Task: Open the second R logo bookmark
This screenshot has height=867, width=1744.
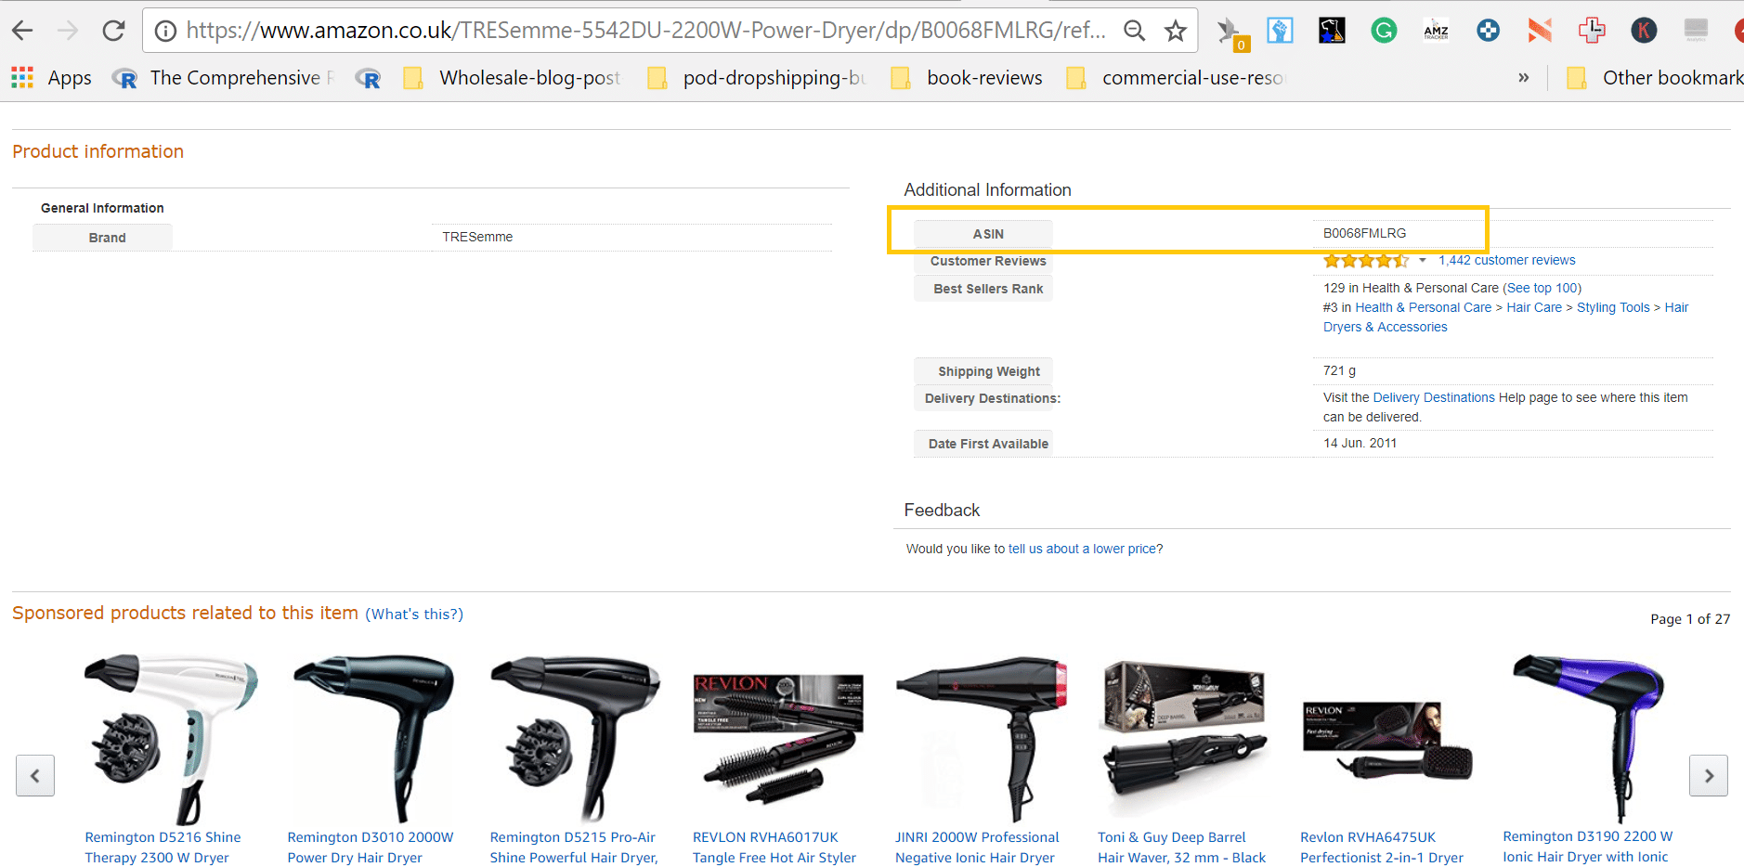Action: click(368, 78)
